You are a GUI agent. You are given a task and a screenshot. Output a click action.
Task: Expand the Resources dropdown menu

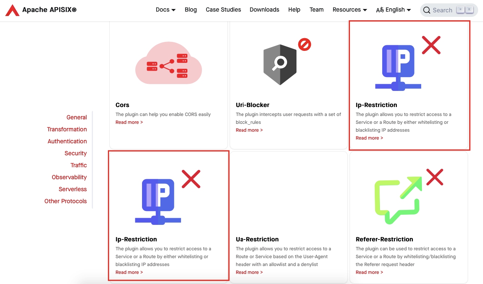click(350, 10)
